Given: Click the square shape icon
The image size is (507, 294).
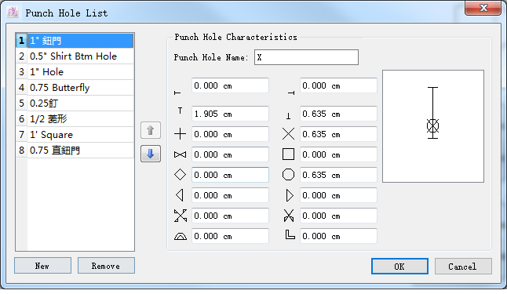Looking at the screenshot, I should click(288, 154).
